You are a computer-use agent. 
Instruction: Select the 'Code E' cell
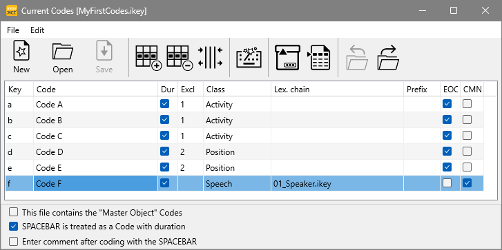96,167
